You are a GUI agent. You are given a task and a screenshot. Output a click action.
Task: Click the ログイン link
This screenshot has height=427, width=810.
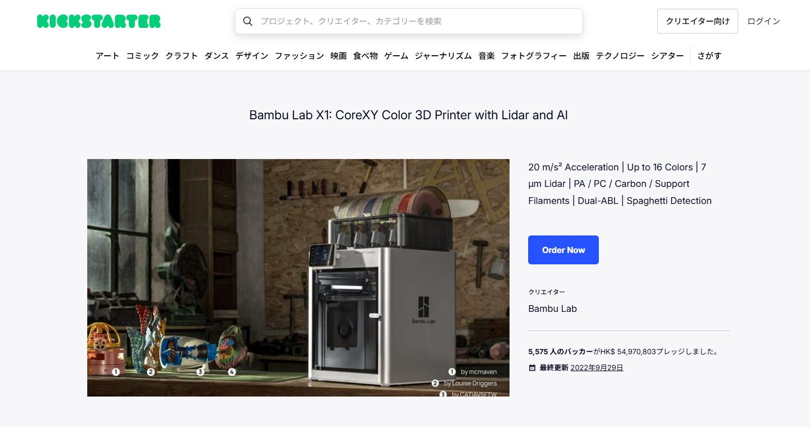tap(764, 21)
